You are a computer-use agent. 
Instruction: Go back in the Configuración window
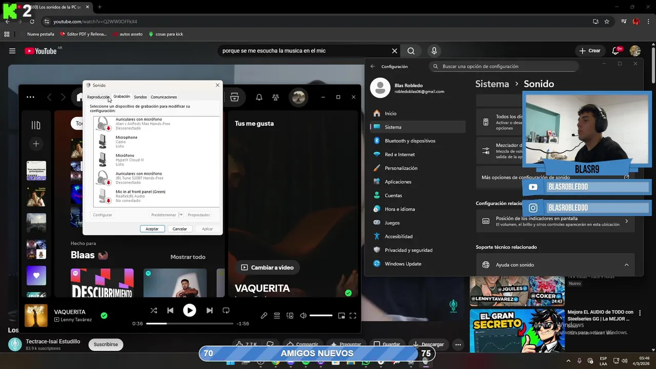pyautogui.click(x=373, y=66)
